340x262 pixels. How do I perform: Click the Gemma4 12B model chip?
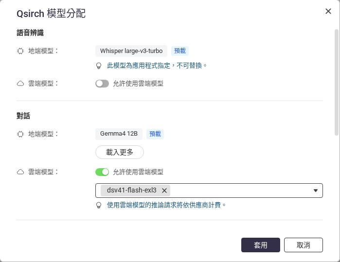click(x=119, y=134)
